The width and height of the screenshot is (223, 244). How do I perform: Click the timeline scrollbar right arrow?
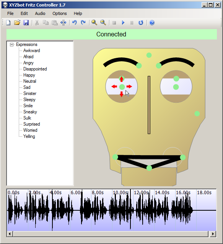click(x=213, y=234)
